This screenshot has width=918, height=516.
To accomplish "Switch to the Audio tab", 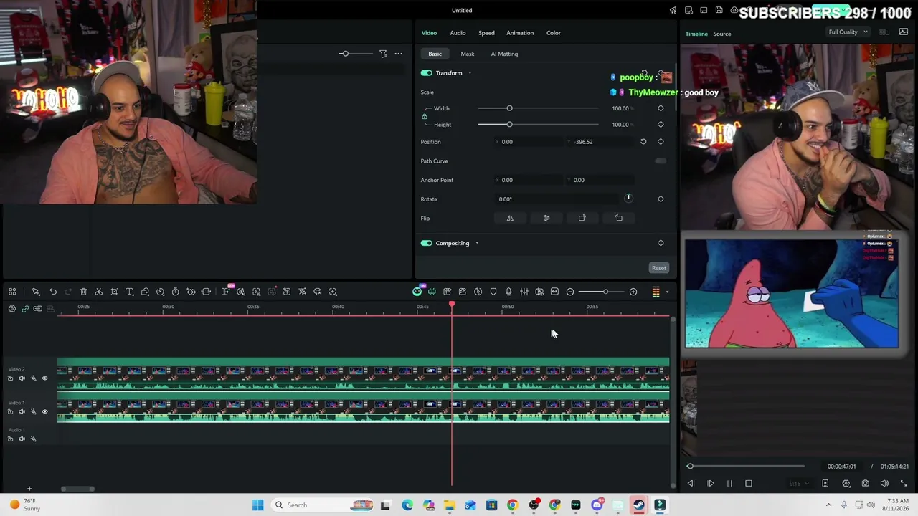I will [x=458, y=33].
